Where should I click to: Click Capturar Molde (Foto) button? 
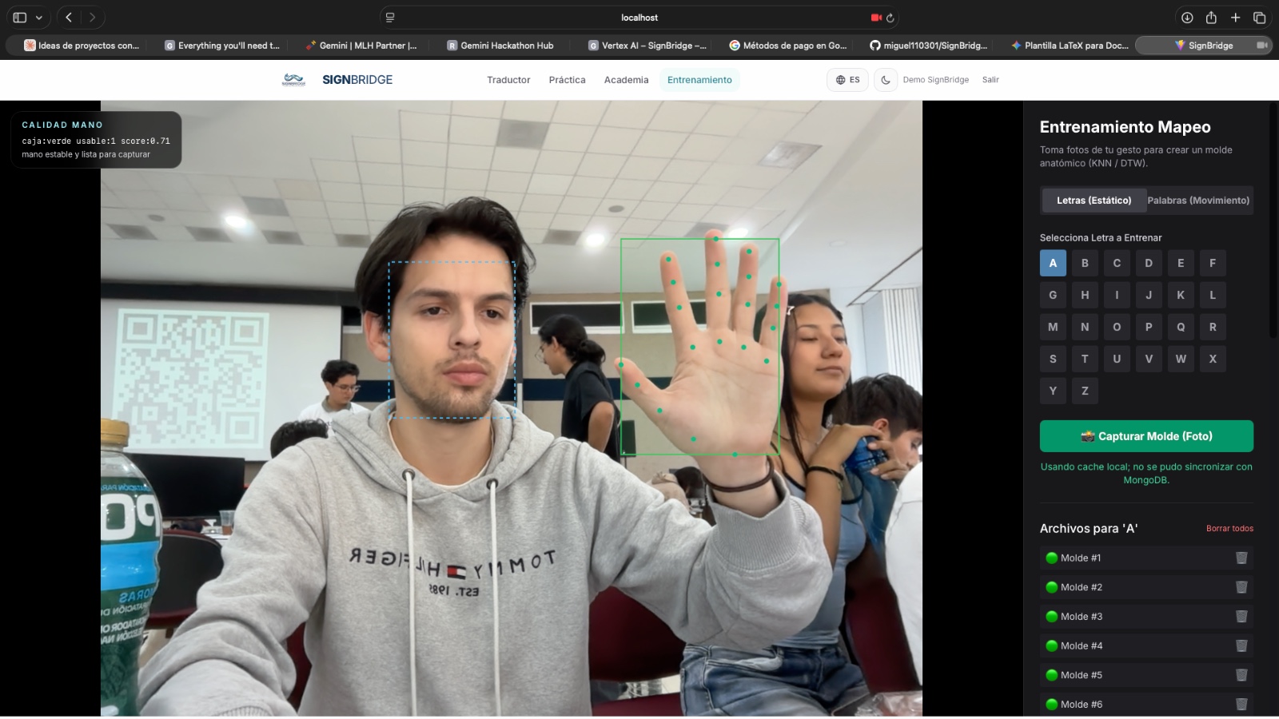(x=1146, y=436)
